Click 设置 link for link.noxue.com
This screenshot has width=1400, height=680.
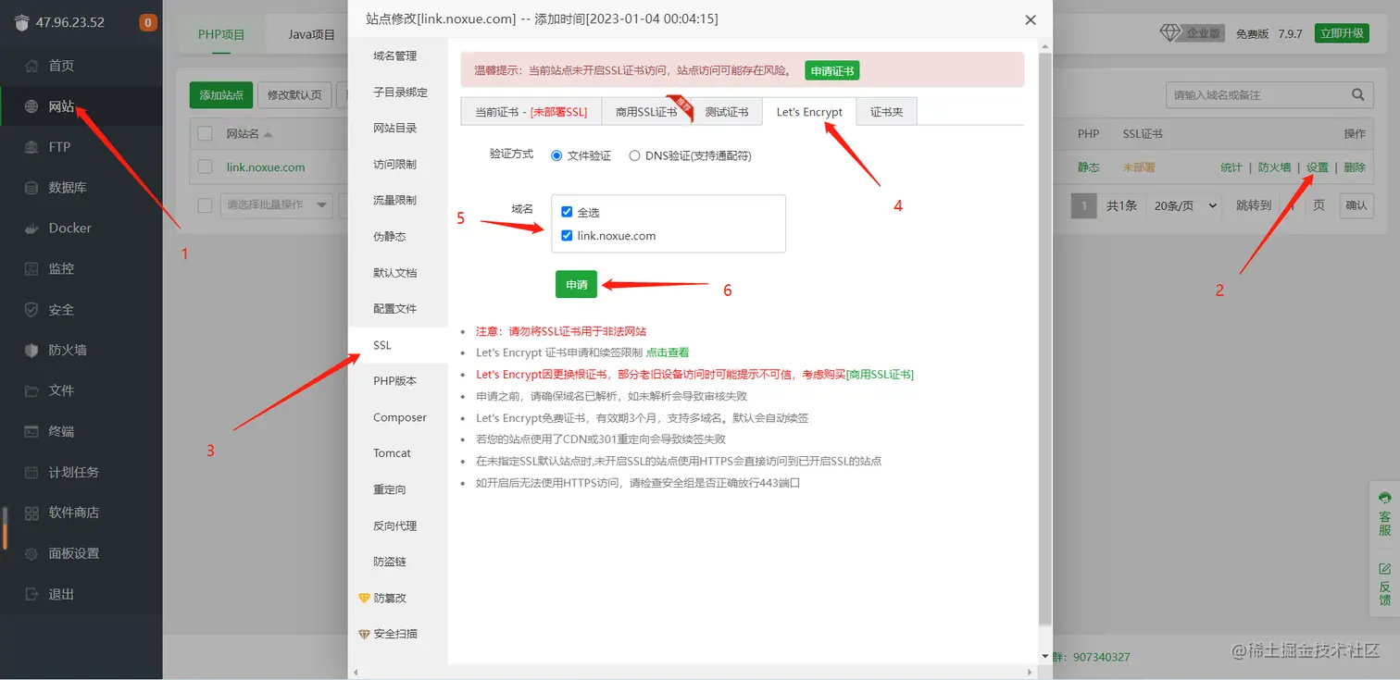1317,167
